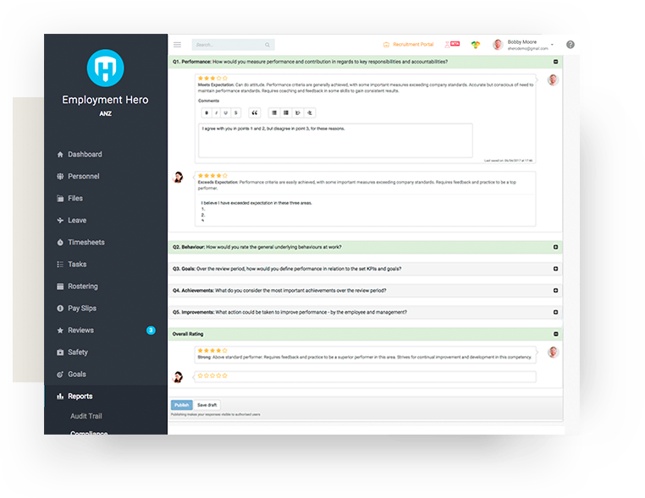The image size is (645, 498).
Task: Click the Reports bar chart icon
Action: tap(60, 396)
